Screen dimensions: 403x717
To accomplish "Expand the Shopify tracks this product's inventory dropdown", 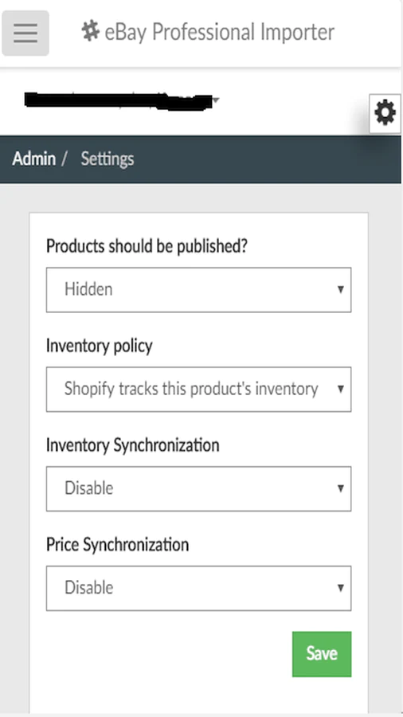I will [199, 389].
